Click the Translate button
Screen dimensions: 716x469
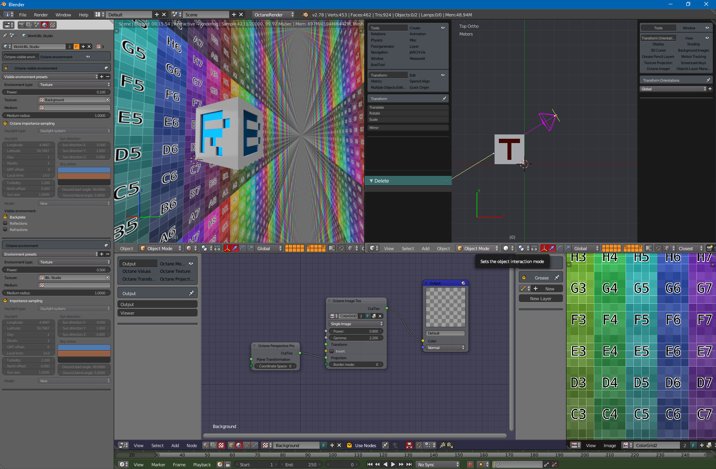tap(408, 107)
